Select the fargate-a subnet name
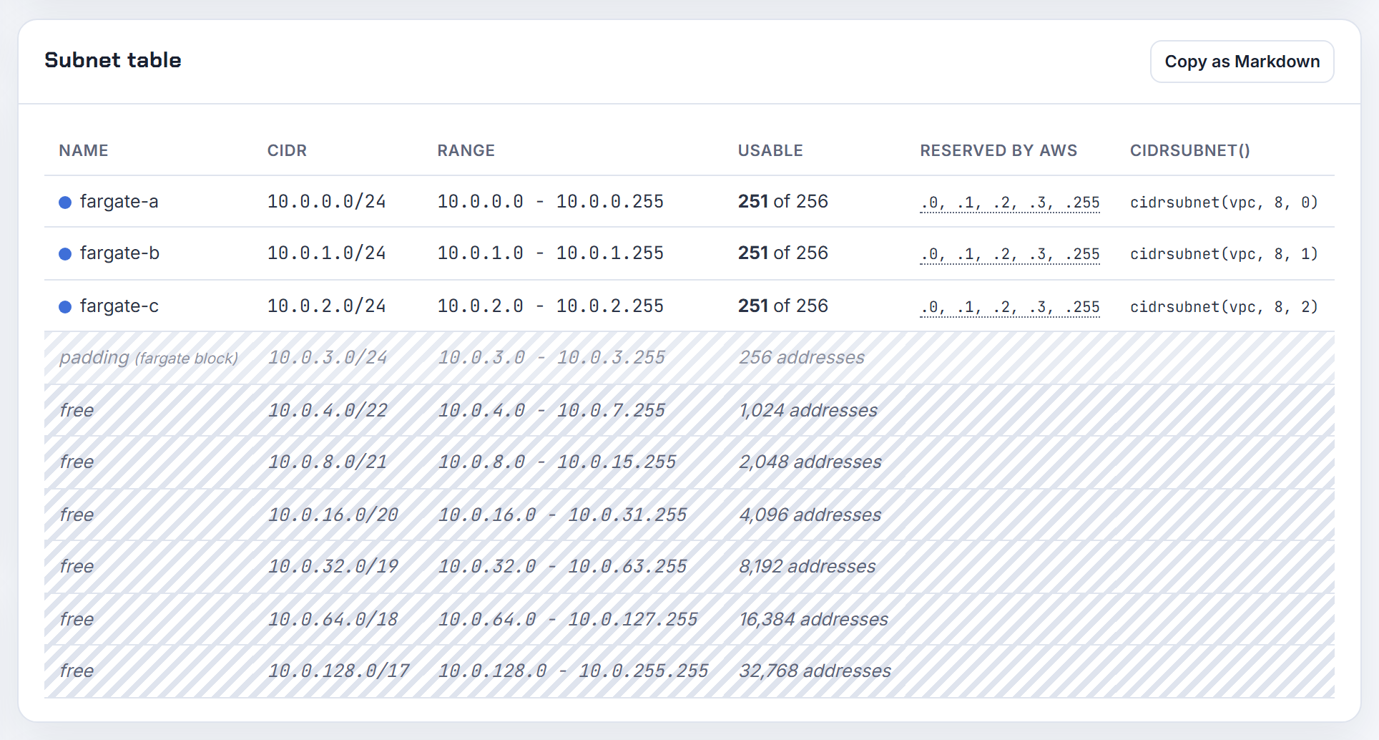This screenshot has height=740, width=1379. [x=119, y=202]
